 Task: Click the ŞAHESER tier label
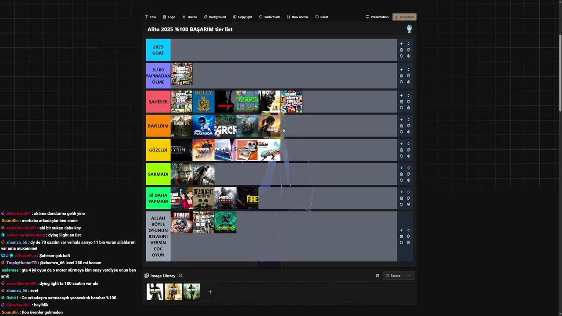(158, 102)
